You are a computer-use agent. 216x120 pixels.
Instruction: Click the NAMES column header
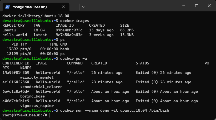(26, 68)
